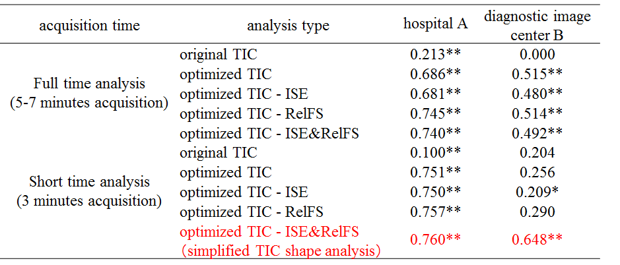Click the 0.745** value cell
Viewport: 620px width, 265px height.
435,113
